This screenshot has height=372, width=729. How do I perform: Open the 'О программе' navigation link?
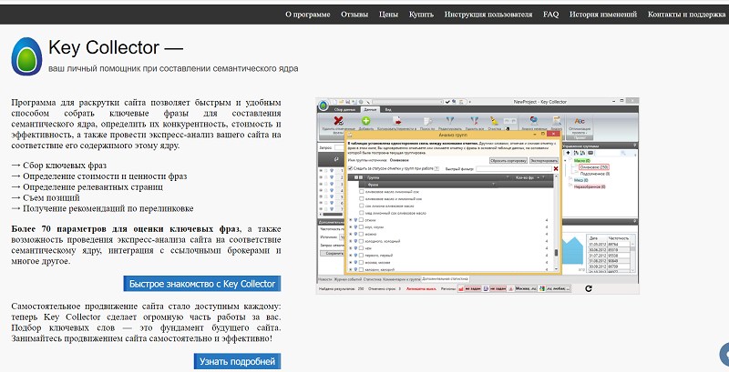[x=308, y=15]
